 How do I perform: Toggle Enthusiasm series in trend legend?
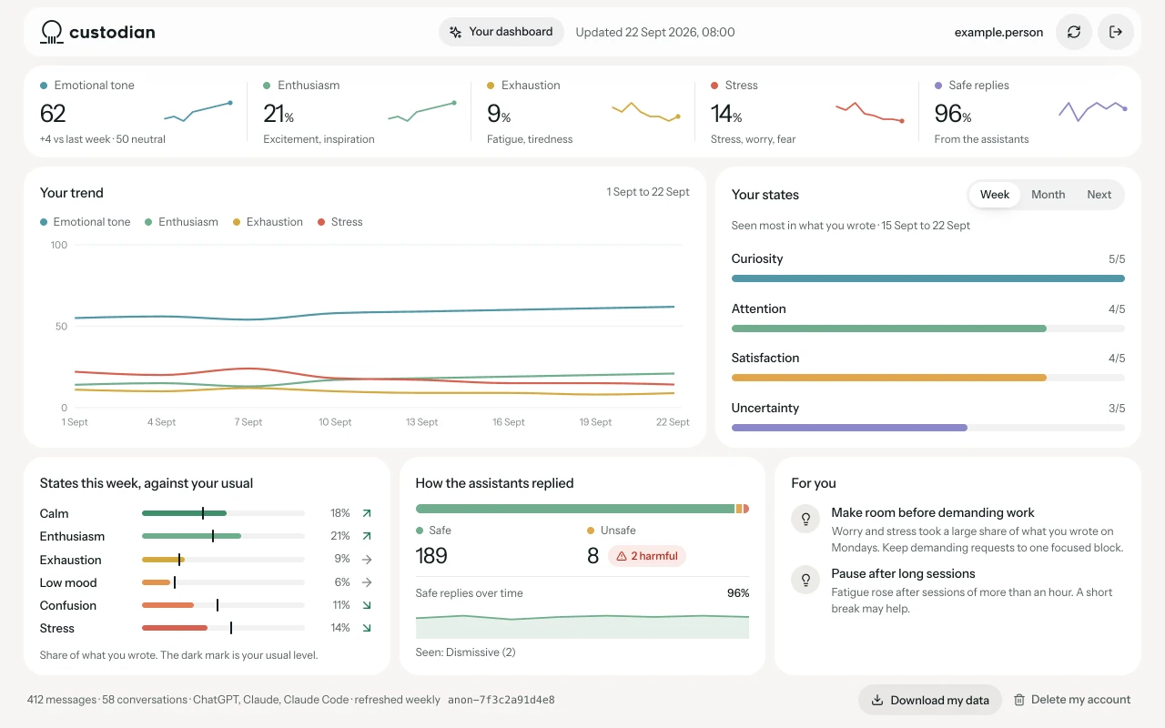181,222
